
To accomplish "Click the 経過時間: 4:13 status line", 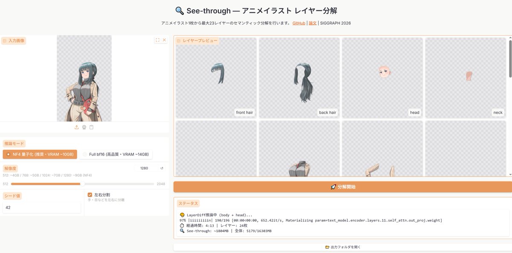I will click(213, 225).
